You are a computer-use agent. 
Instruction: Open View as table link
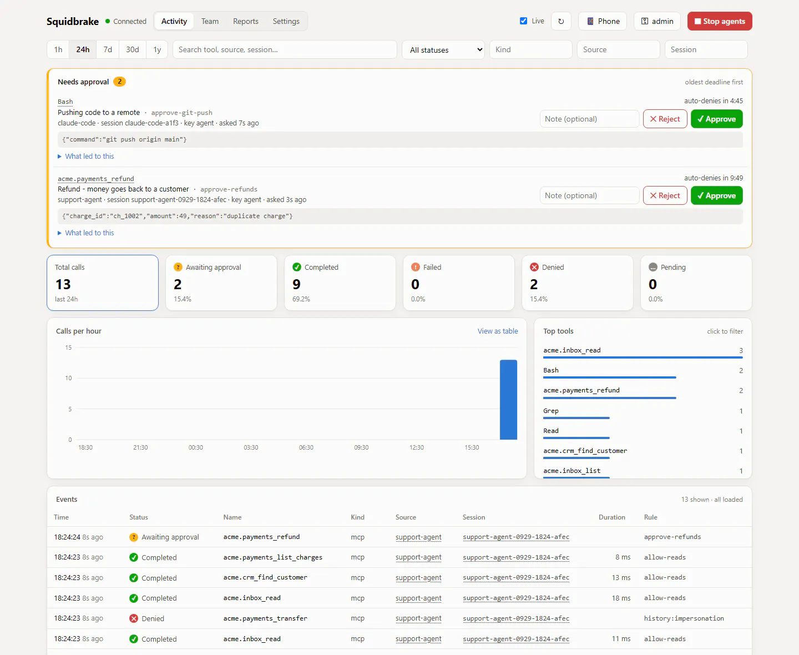click(x=498, y=331)
